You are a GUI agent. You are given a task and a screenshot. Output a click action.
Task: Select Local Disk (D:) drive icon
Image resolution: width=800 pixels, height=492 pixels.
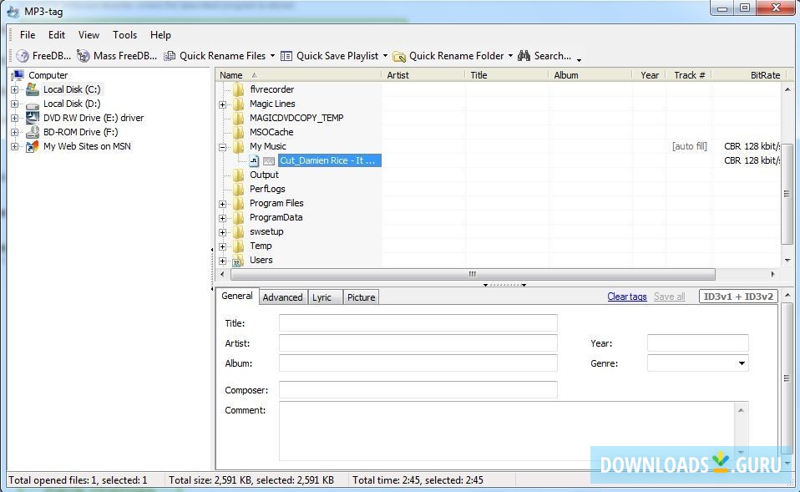pos(32,104)
